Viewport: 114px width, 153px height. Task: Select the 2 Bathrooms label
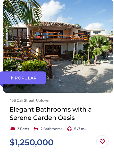click(51, 129)
